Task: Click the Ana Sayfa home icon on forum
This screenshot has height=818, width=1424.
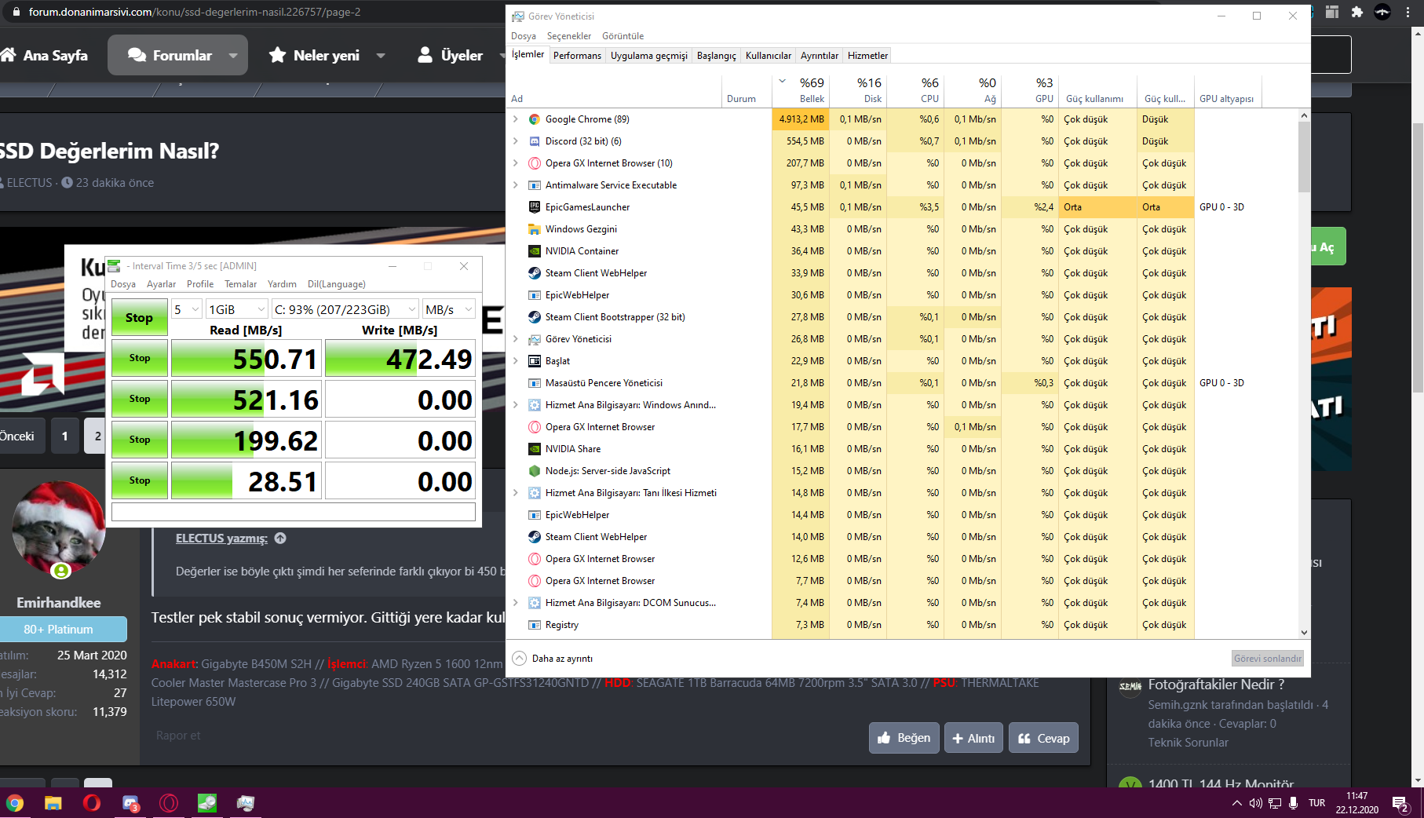Action: (8, 55)
